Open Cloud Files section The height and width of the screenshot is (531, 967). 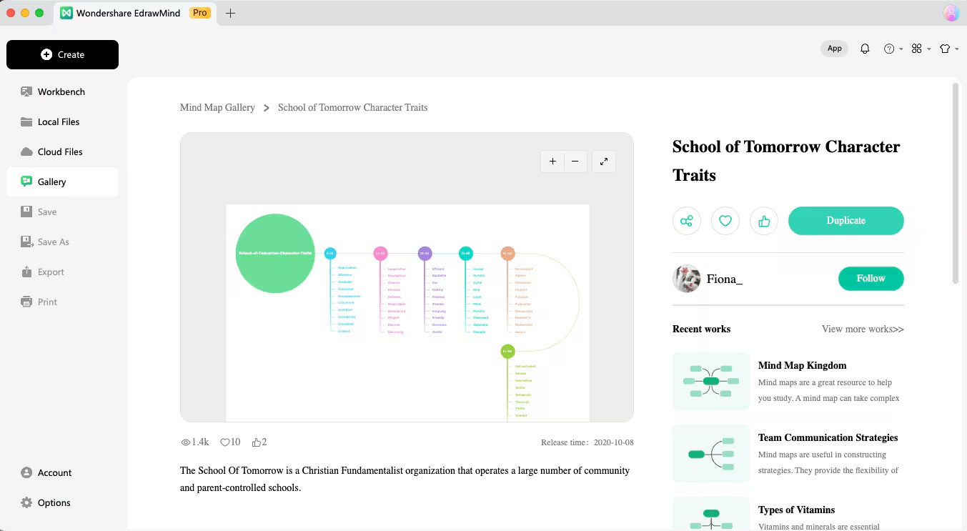coord(62,152)
